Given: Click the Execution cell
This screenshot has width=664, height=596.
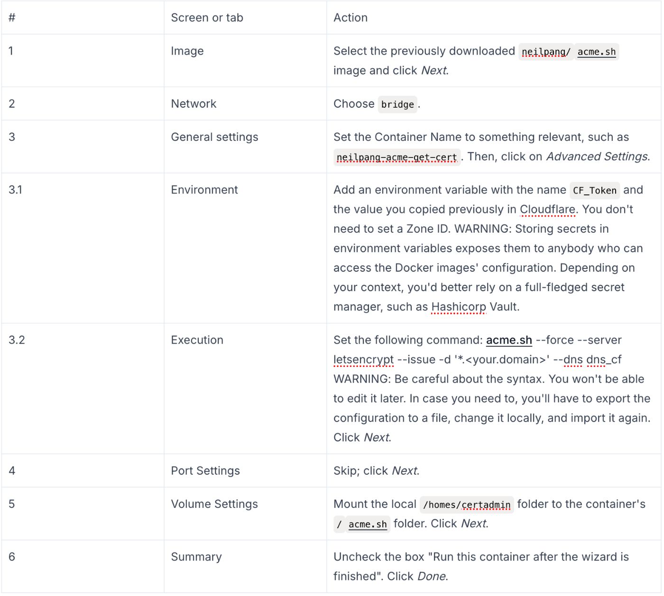Looking at the screenshot, I should (197, 340).
